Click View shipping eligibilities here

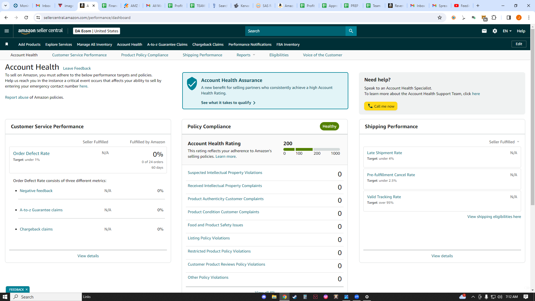(494, 217)
